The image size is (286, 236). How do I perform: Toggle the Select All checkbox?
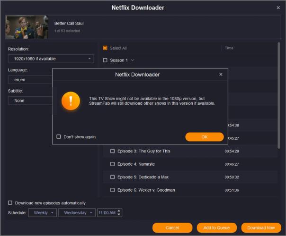(105, 48)
